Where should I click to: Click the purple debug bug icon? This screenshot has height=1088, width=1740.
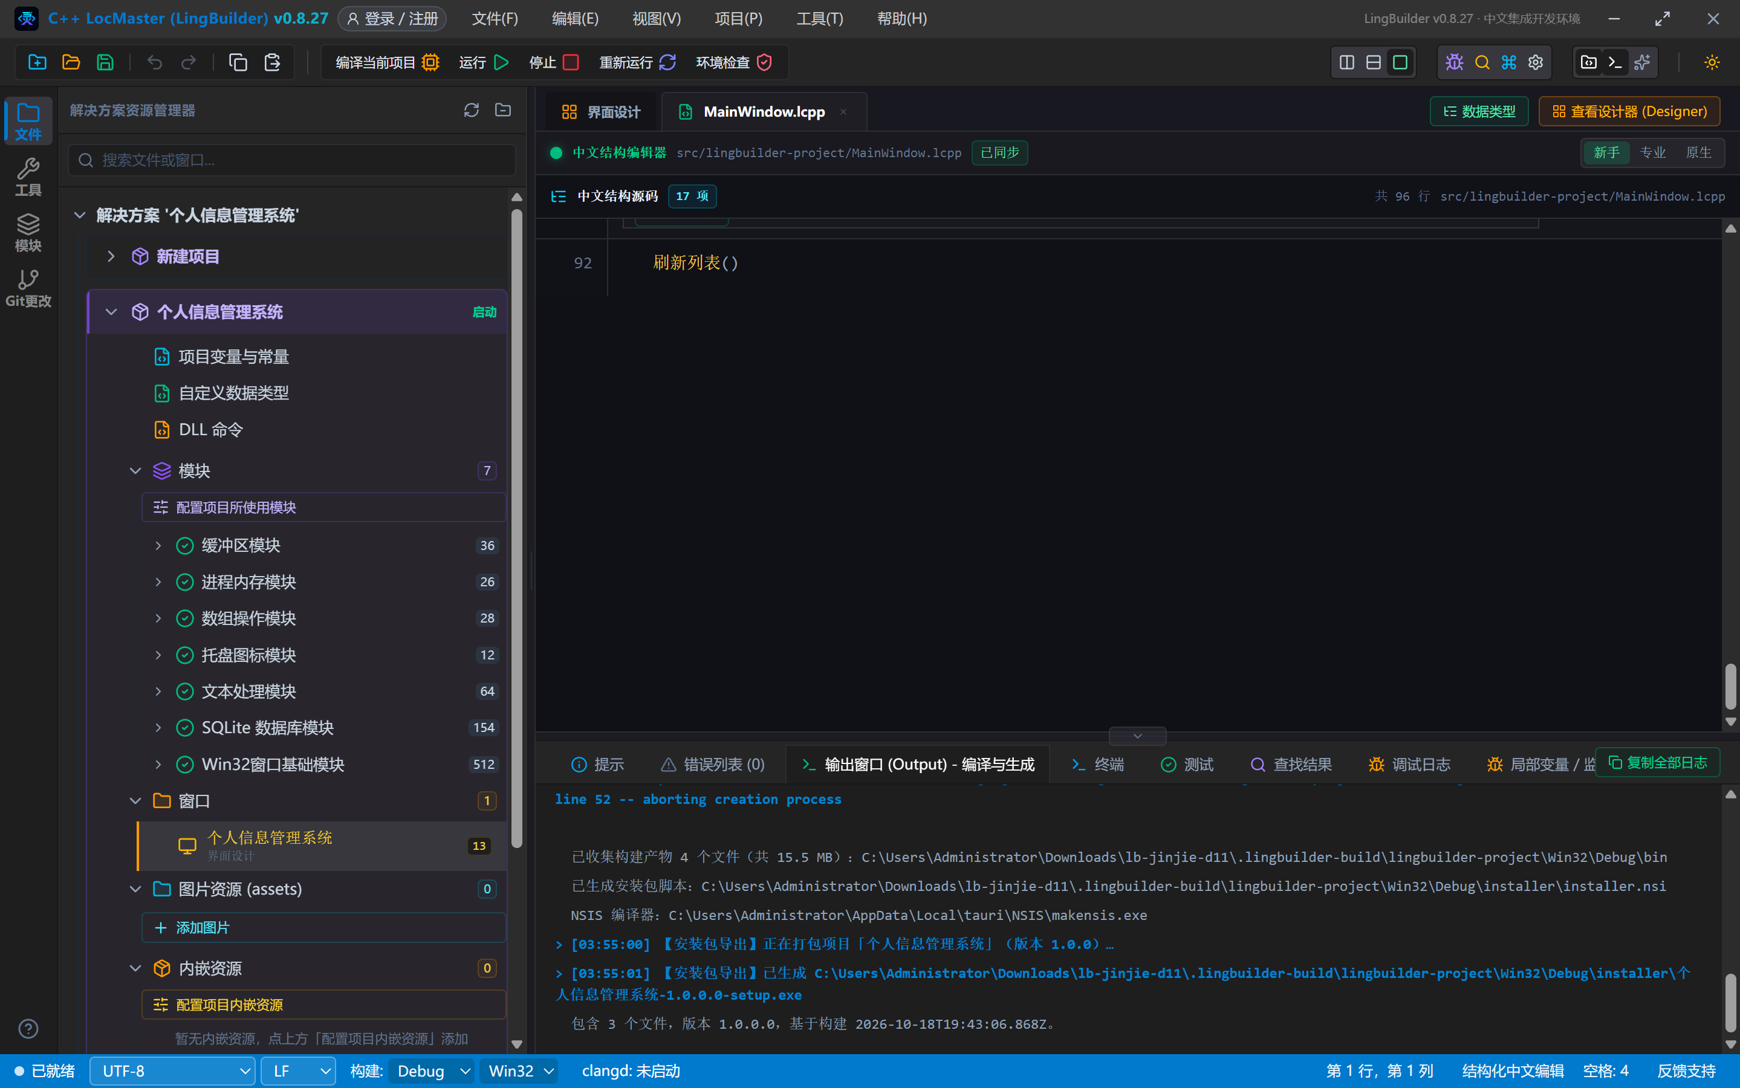pyautogui.click(x=1454, y=63)
